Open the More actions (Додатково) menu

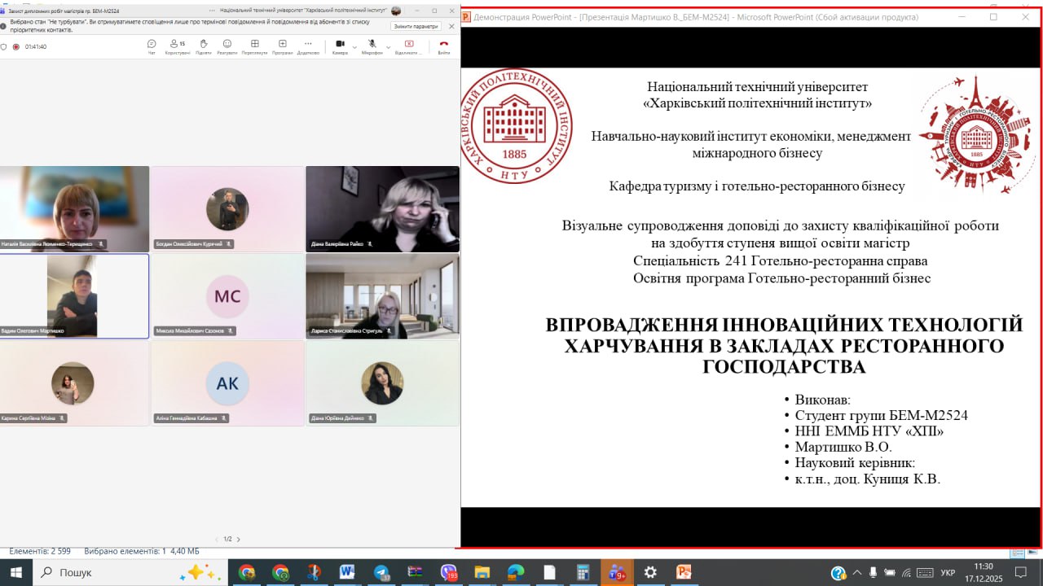308,46
